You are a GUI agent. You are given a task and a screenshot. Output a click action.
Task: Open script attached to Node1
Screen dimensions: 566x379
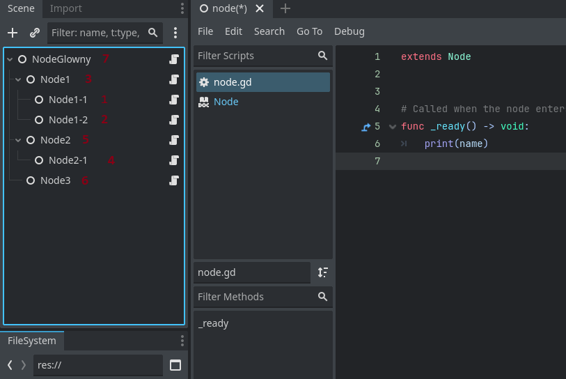[x=174, y=79]
